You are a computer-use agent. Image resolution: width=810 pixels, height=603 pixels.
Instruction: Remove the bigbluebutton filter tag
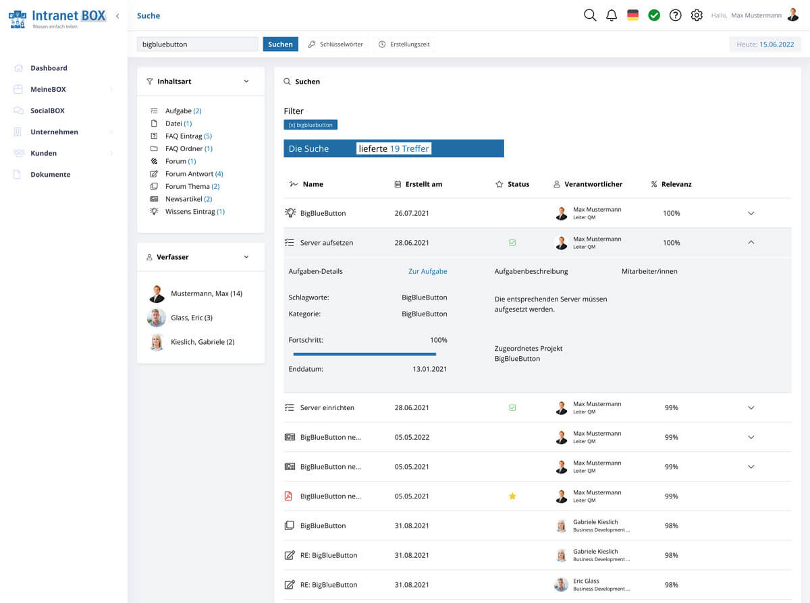point(310,125)
